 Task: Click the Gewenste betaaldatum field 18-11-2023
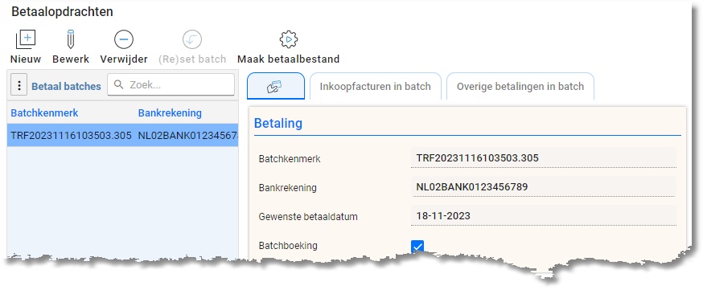[543, 216]
